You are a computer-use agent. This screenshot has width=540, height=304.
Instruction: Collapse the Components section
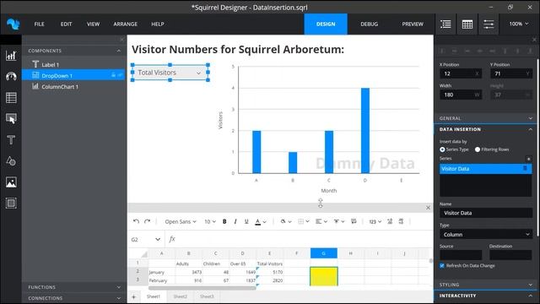118,51
